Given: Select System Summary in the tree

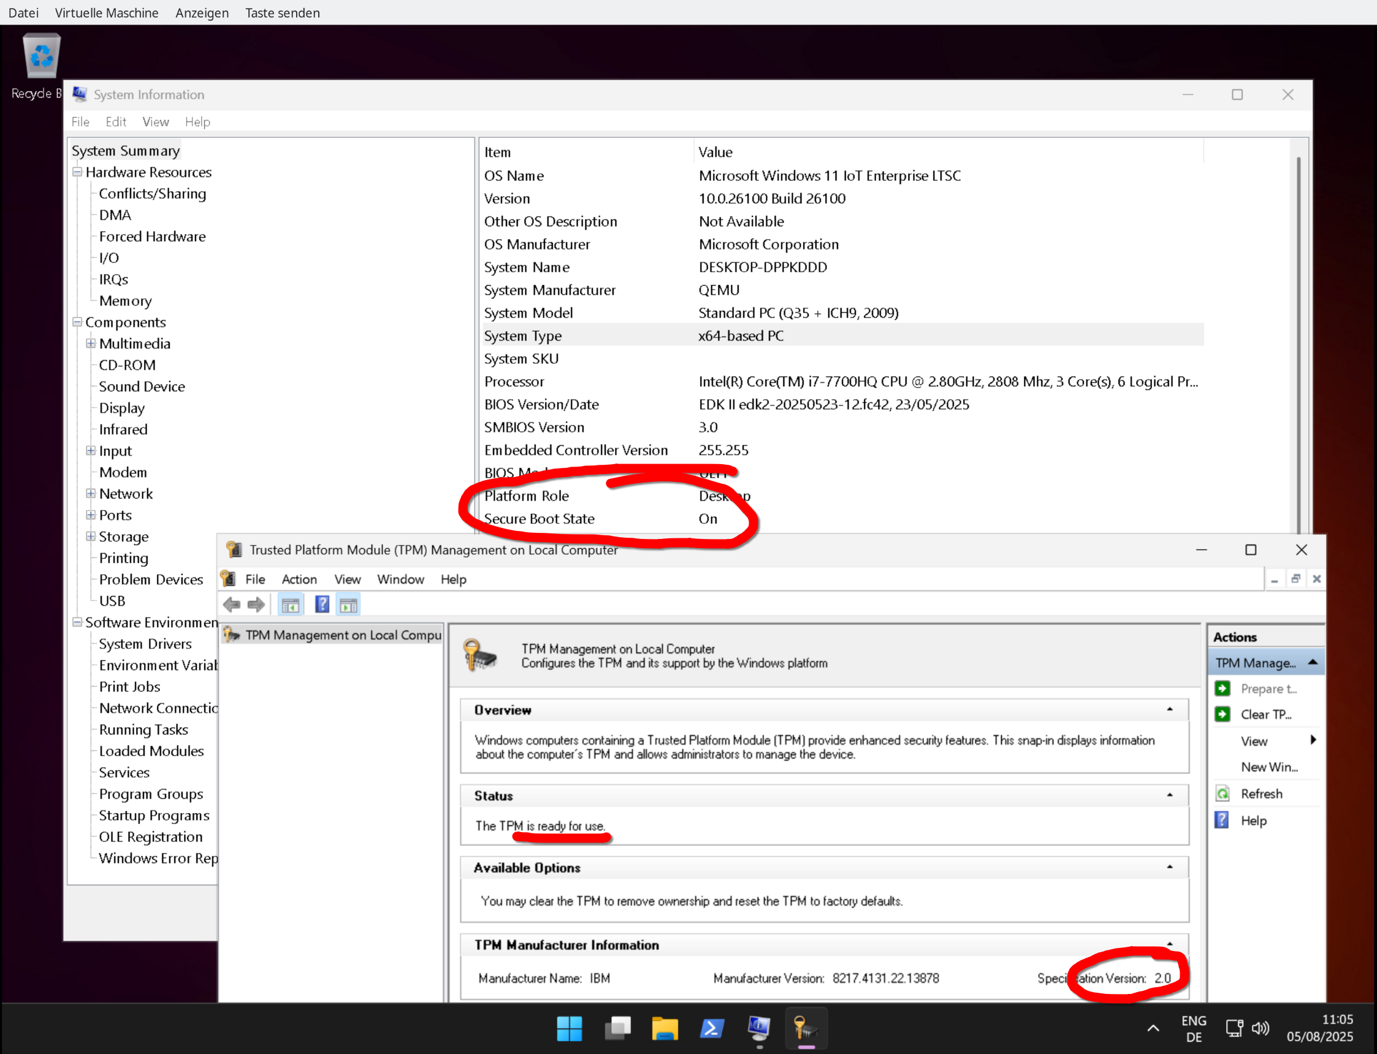Looking at the screenshot, I should click(x=126, y=151).
